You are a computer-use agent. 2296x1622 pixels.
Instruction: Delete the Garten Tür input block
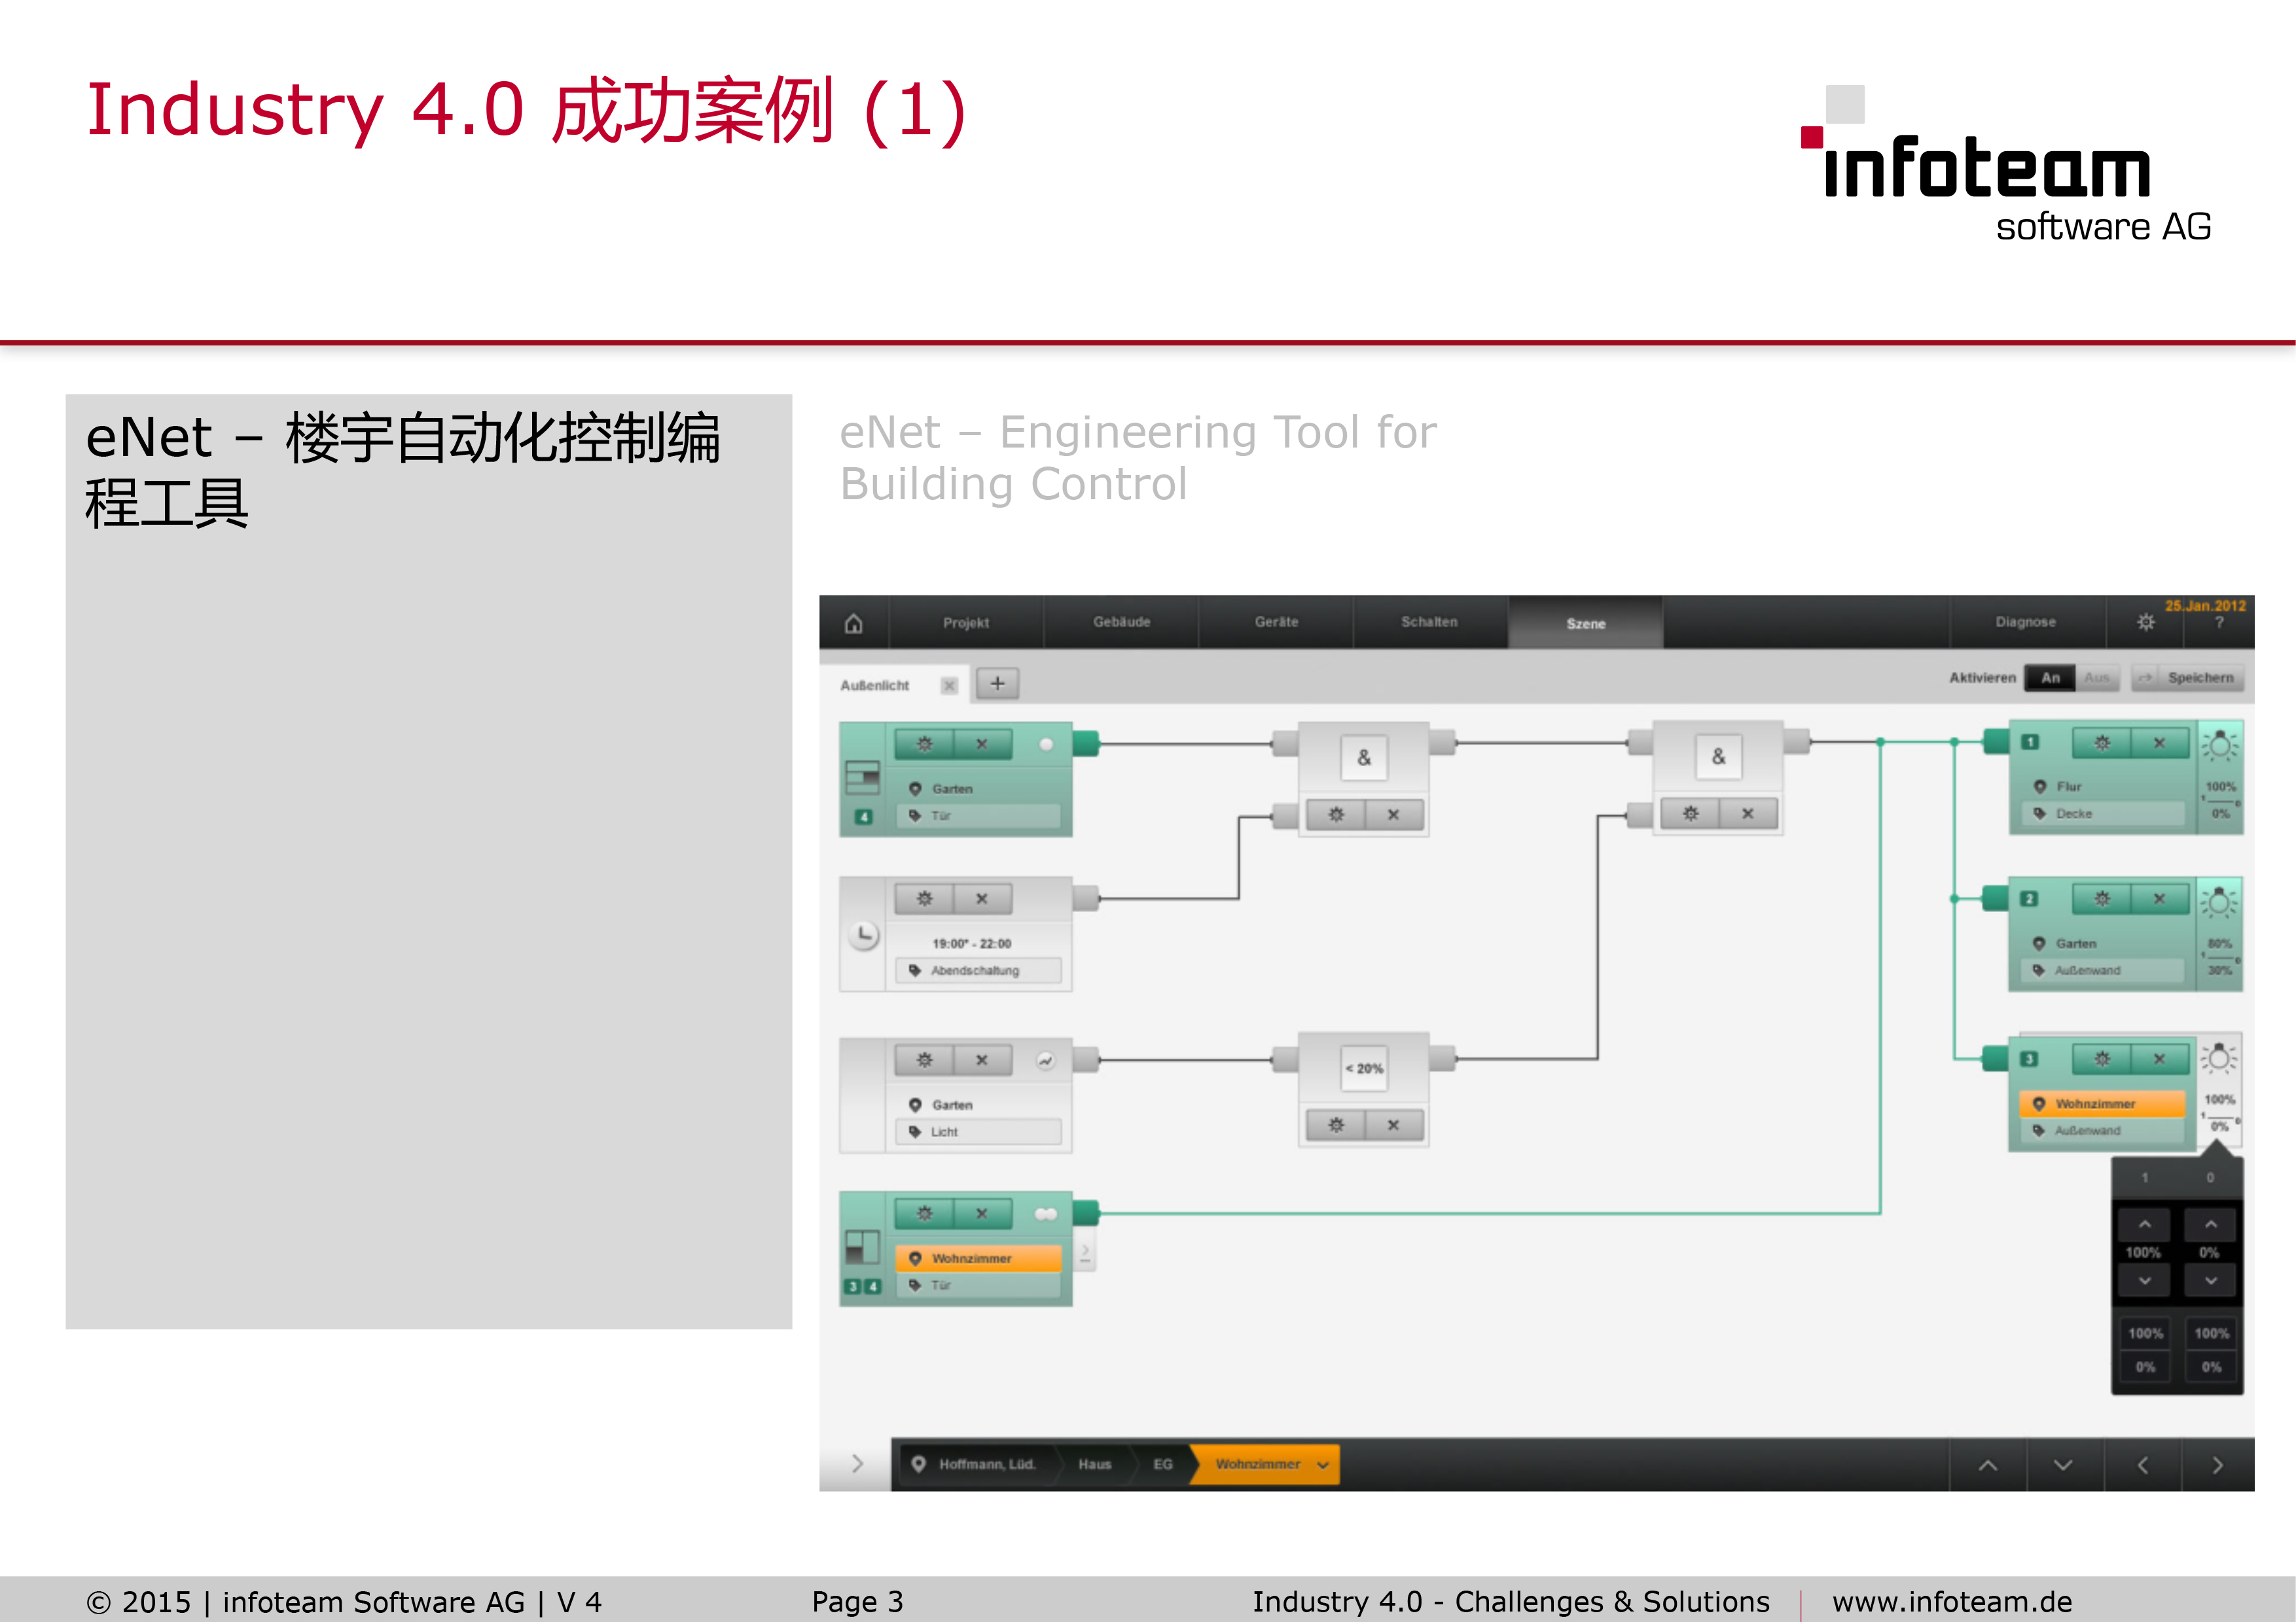click(x=982, y=743)
